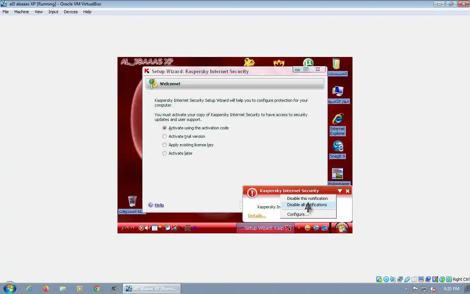Open Firefox from host taskbar
This screenshot has width=470, height=294.
click(46, 288)
